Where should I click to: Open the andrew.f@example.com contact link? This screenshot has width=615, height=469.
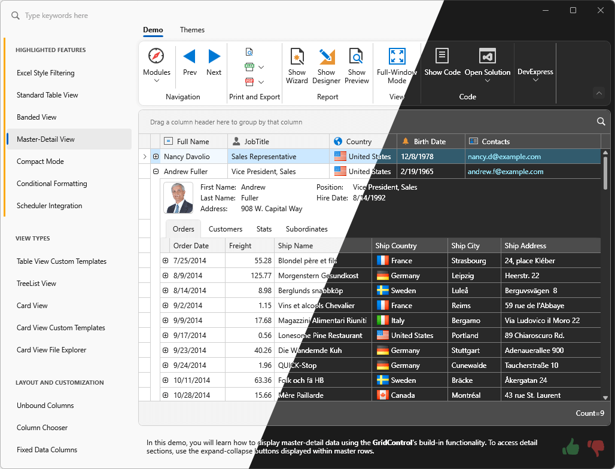506,170
